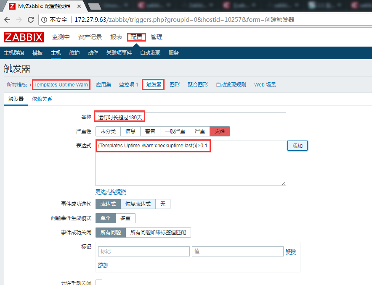The image size is (372, 285).
Task: Open the 监控项 1 tab
Action: 126,84
